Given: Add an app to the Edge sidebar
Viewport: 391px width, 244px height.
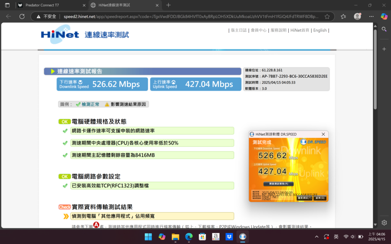Looking at the screenshot, I should pyautogui.click(x=384, y=49).
